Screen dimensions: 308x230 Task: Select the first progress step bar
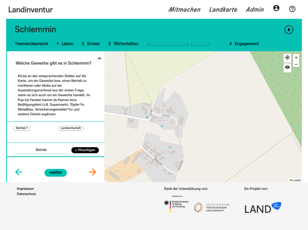(157, 44)
